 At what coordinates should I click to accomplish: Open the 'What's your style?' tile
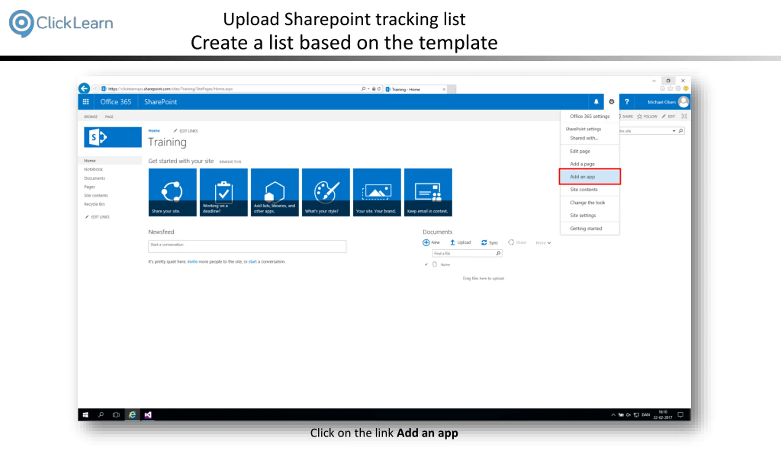(x=326, y=192)
